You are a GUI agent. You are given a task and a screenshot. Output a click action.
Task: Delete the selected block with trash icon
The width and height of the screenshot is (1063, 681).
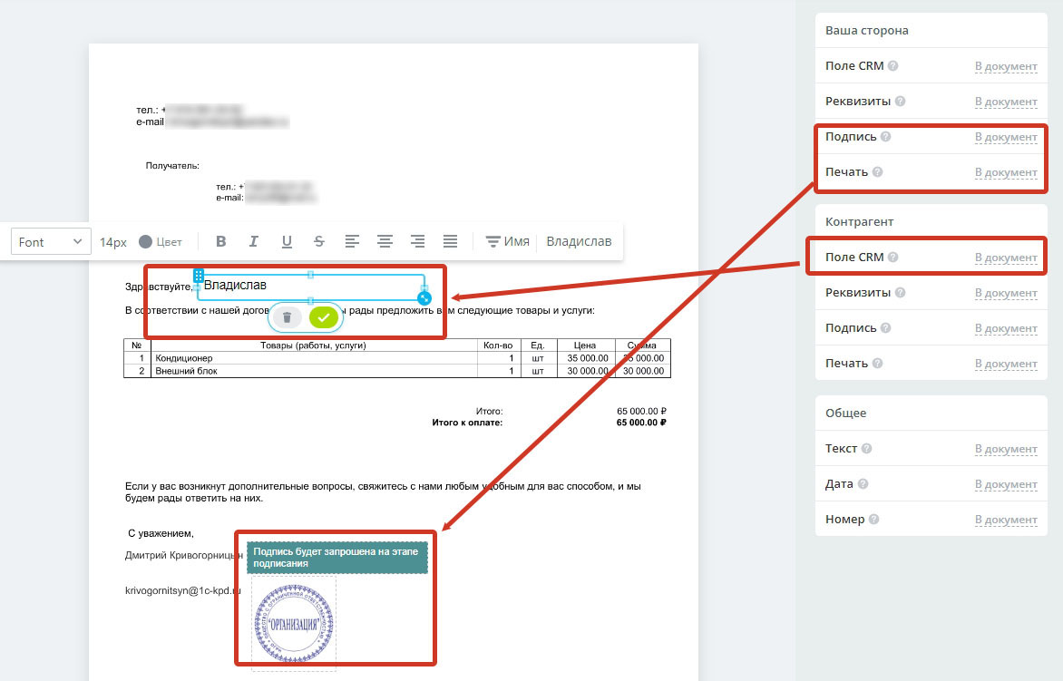tap(287, 317)
